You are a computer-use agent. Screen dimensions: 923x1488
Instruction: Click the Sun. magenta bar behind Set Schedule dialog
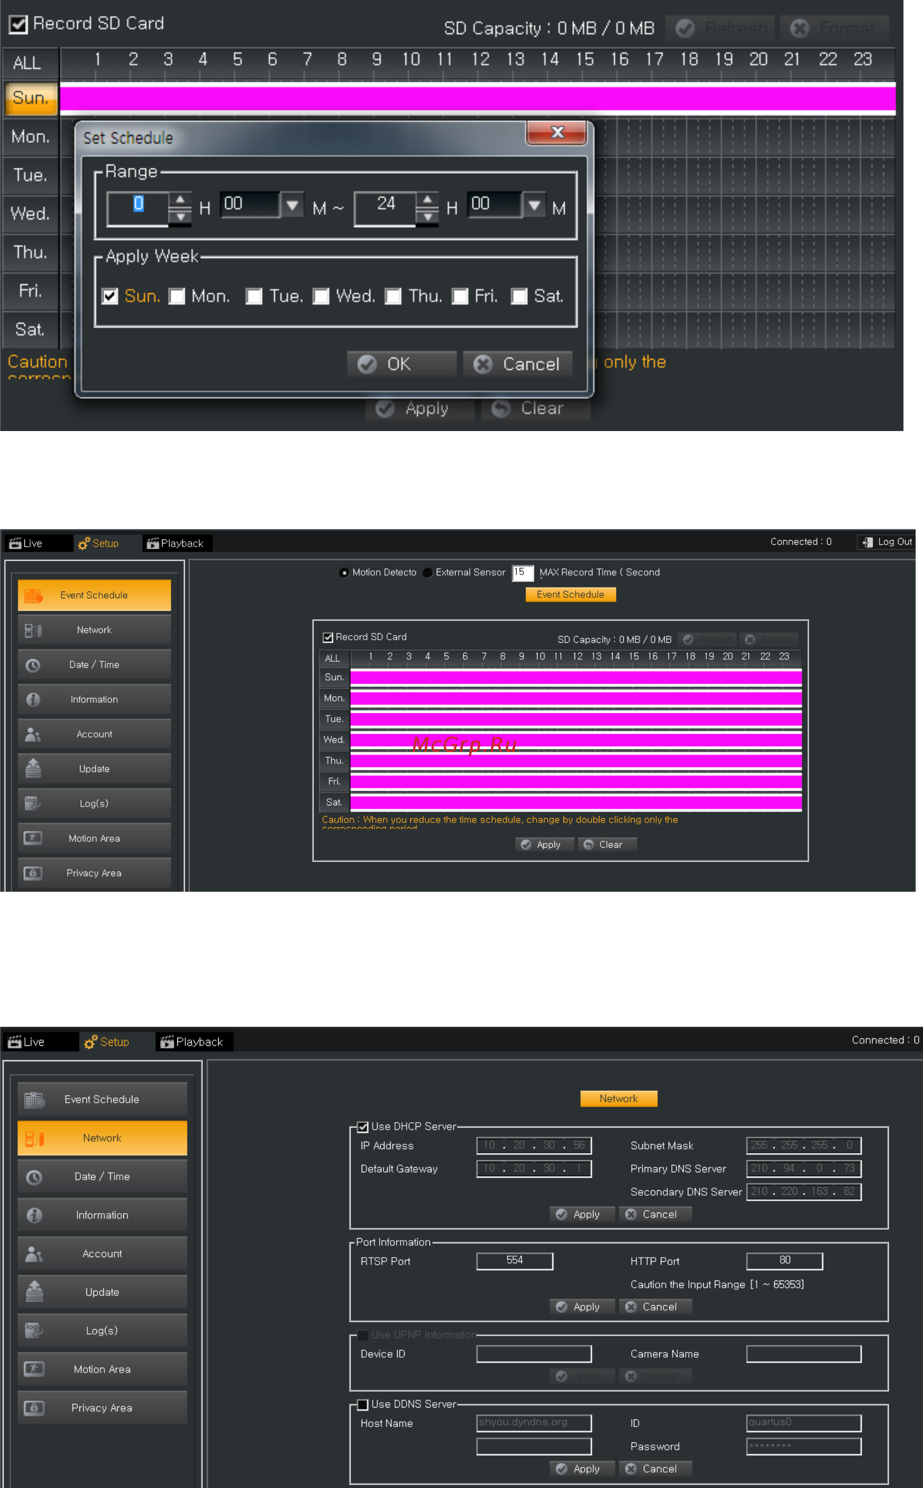477,98
